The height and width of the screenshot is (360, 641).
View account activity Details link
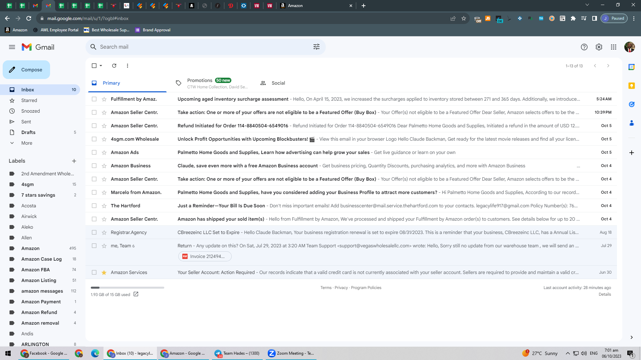coord(605,294)
